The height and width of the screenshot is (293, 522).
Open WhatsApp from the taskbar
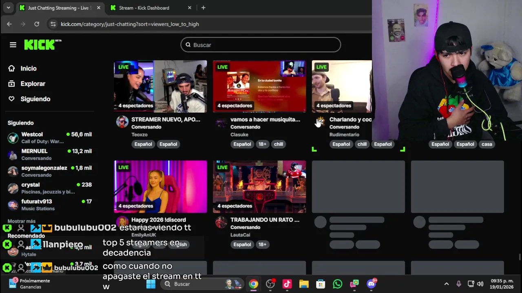(x=337, y=284)
